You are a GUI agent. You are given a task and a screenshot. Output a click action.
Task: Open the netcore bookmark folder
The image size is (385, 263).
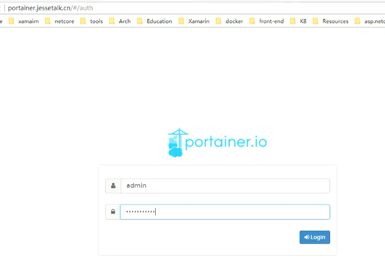[60, 21]
